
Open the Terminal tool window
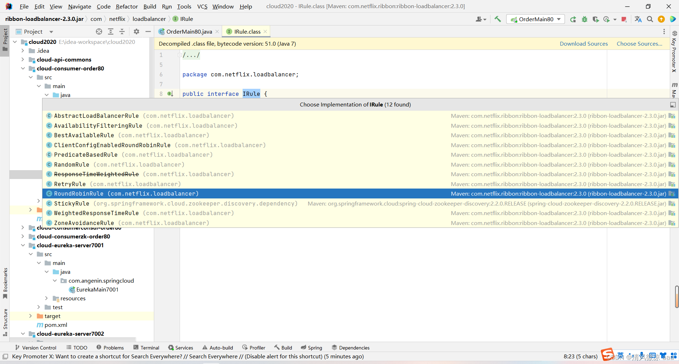coord(146,348)
